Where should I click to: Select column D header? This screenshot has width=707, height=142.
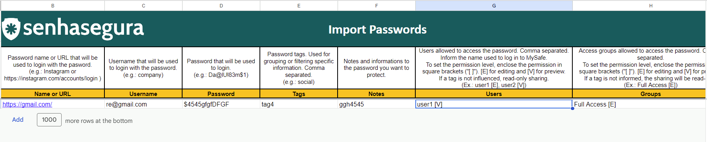(221, 5)
